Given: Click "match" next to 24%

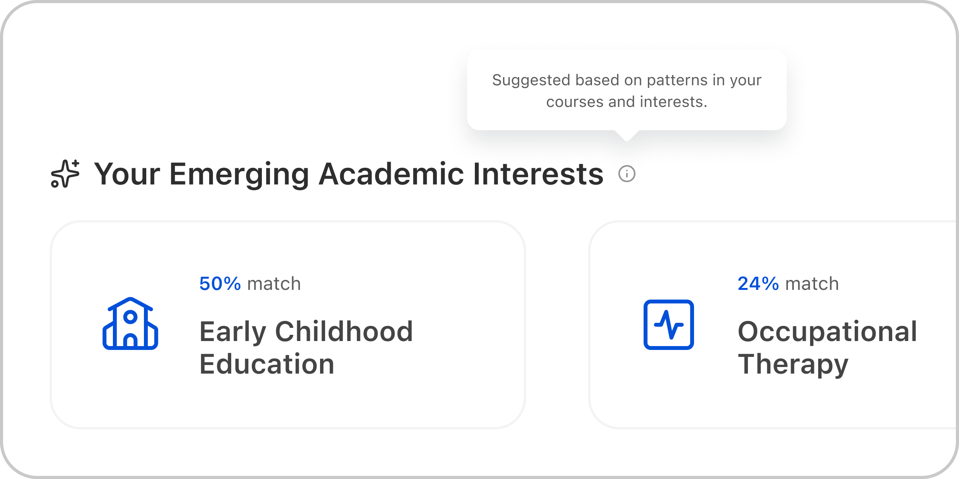Looking at the screenshot, I should (812, 284).
